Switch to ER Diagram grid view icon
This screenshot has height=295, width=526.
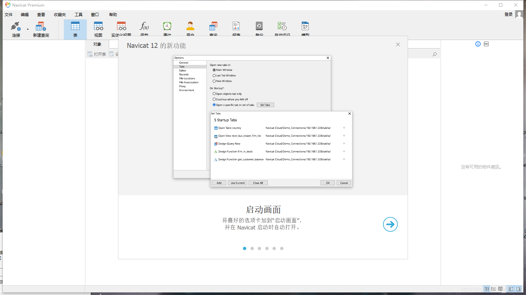click(500, 289)
